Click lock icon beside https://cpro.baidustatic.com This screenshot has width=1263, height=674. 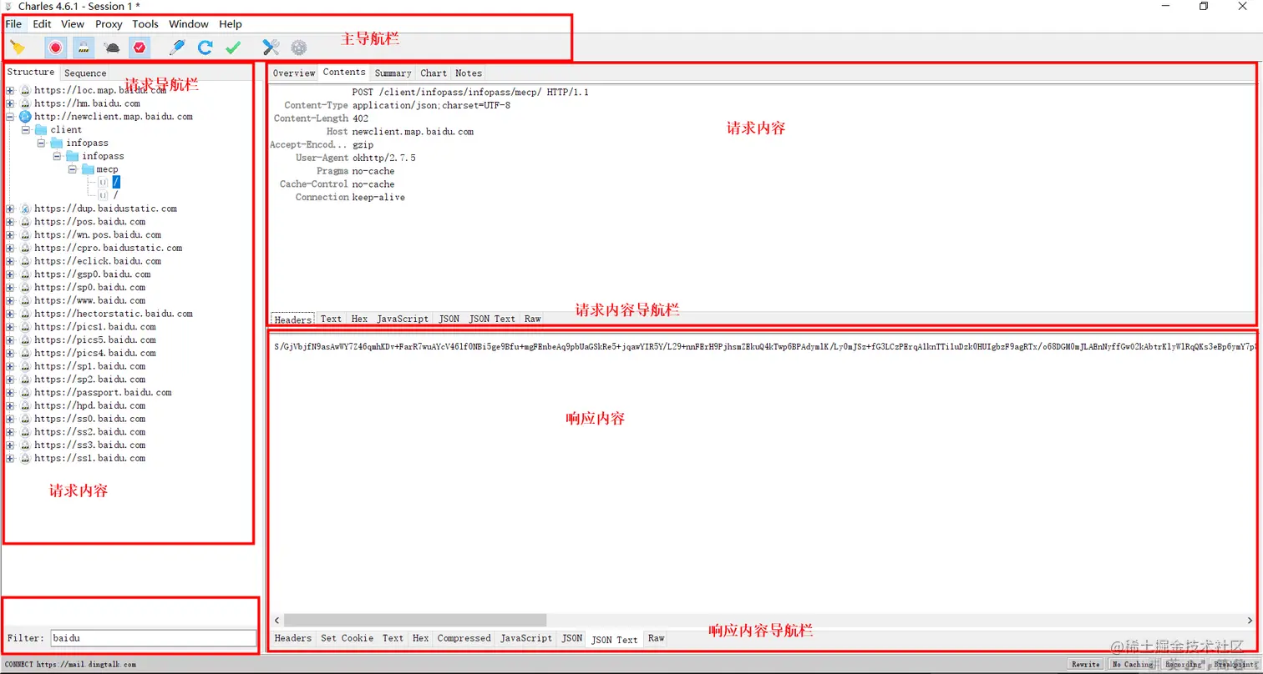tap(25, 248)
